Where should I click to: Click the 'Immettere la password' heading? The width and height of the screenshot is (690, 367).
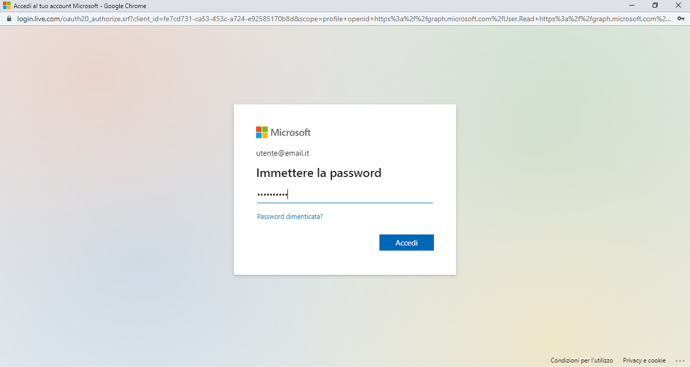pyautogui.click(x=319, y=173)
